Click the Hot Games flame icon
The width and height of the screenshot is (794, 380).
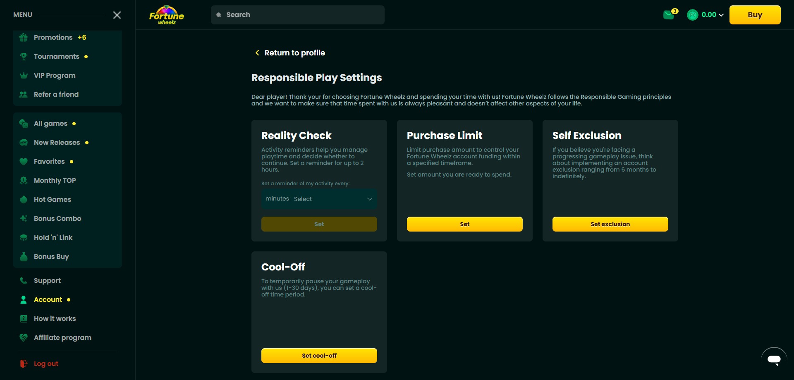coord(24,200)
